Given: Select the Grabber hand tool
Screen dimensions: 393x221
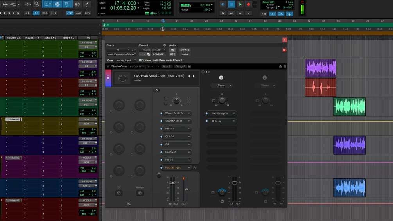Looking at the screenshot, I should (66, 4).
